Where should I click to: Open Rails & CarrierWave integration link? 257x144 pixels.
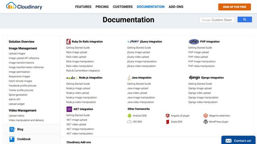[x=83, y=71]
